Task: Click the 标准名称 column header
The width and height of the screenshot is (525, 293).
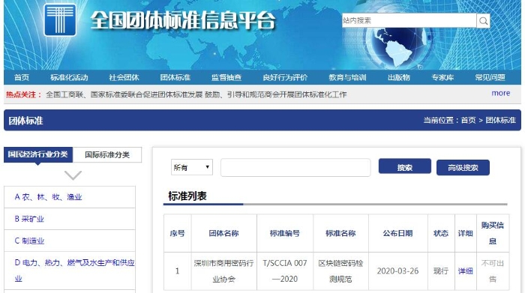Action: coord(340,233)
